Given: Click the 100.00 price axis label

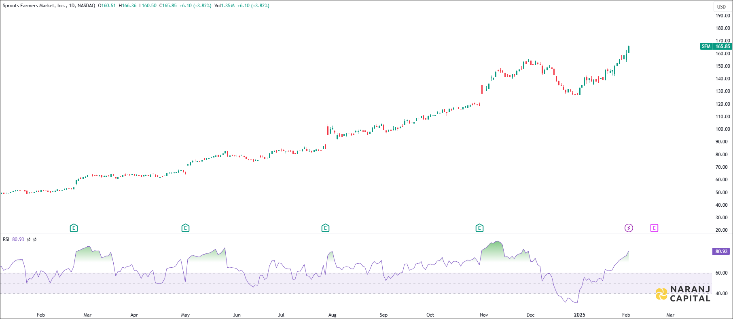Looking at the screenshot, I should coord(723,129).
